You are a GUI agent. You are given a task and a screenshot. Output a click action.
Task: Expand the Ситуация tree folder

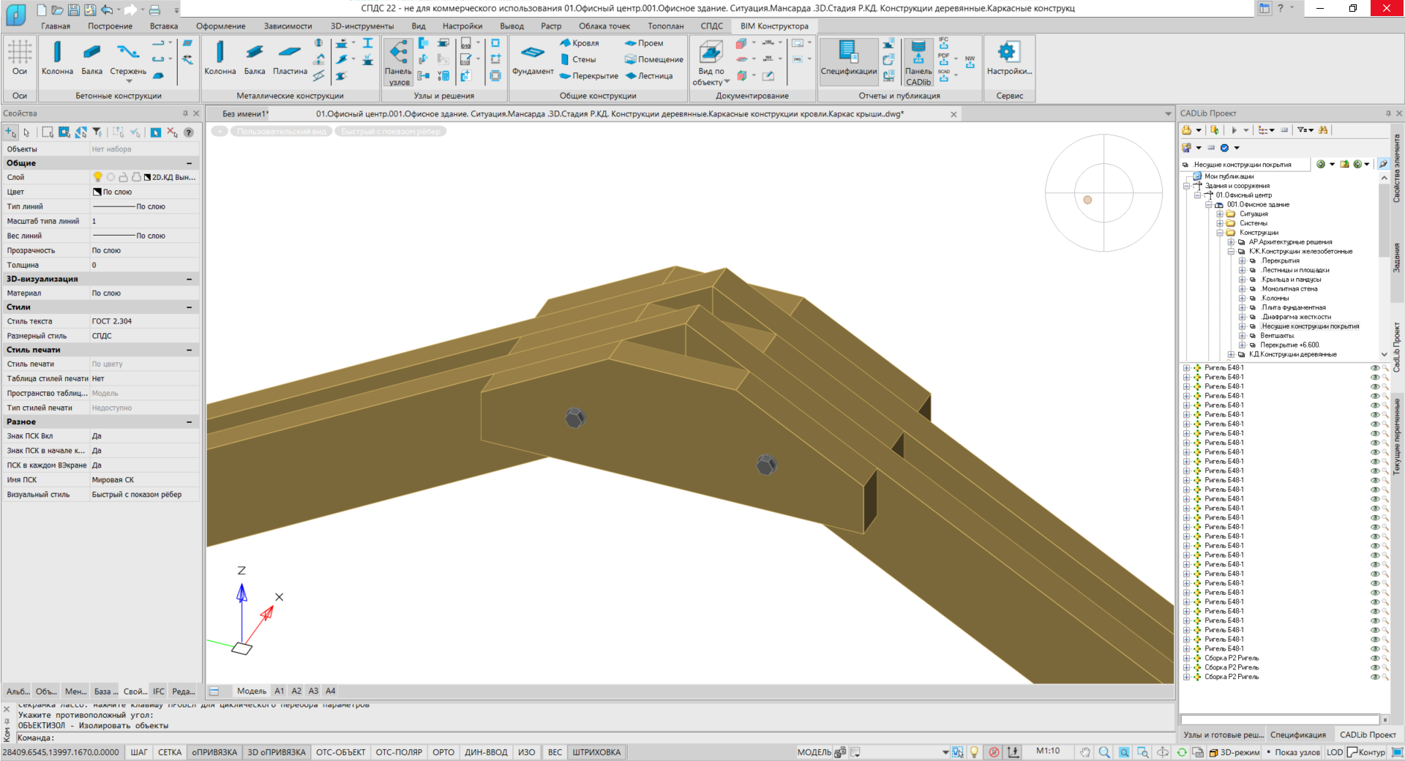pyautogui.click(x=1220, y=214)
